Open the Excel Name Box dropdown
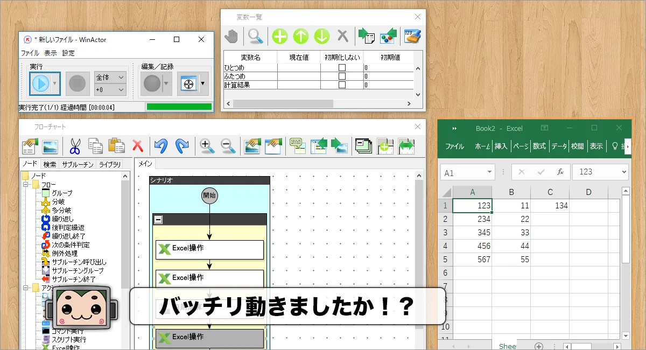The image size is (646, 350). coord(489,172)
